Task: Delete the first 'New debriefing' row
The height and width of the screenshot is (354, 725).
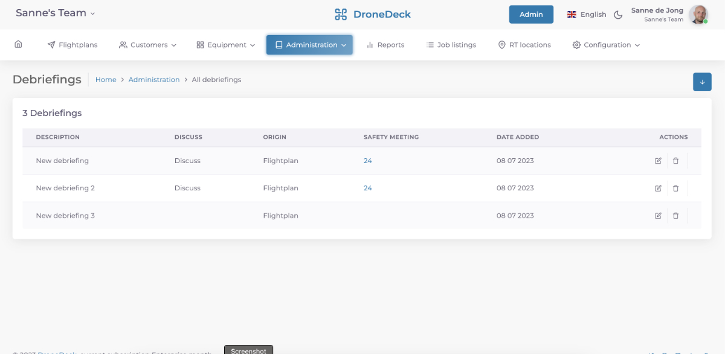Action: (675, 161)
